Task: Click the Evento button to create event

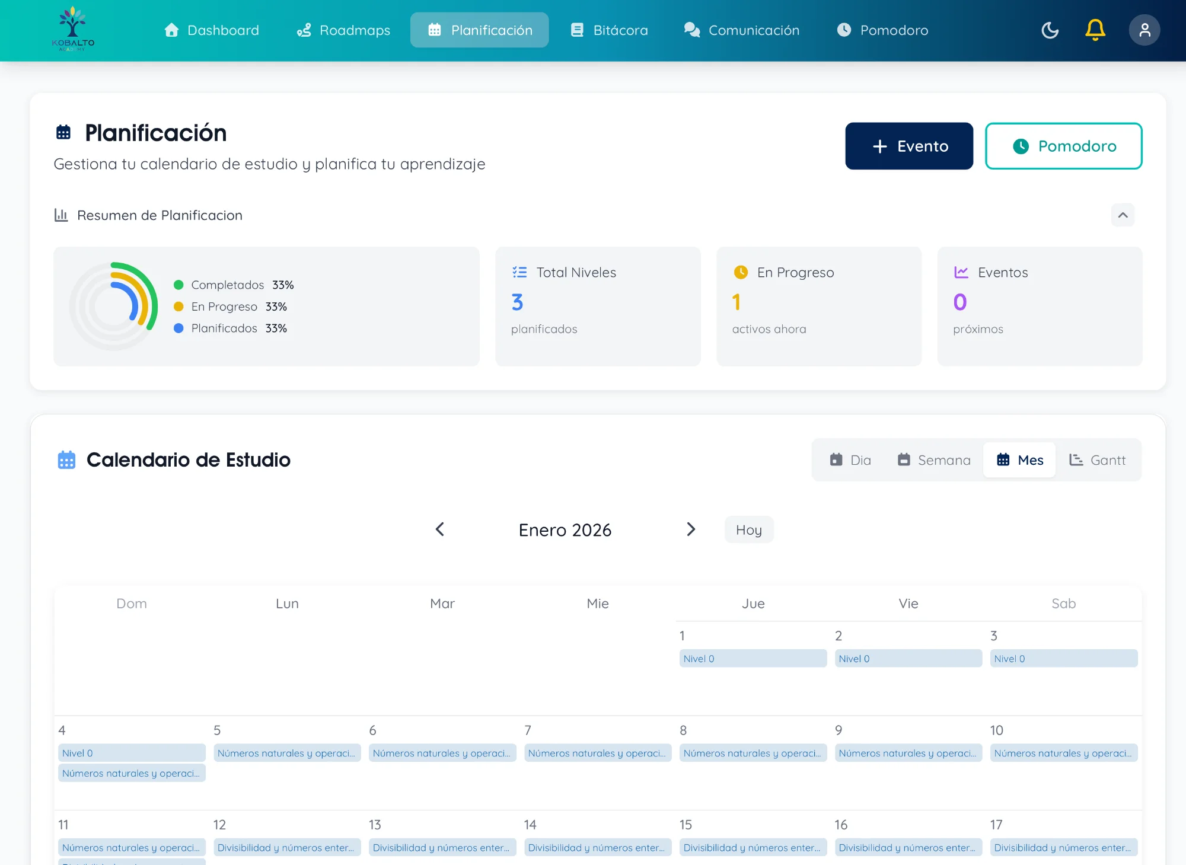Action: [x=909, y=146]
